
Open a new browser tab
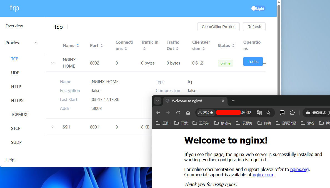(x=233, y=101)
